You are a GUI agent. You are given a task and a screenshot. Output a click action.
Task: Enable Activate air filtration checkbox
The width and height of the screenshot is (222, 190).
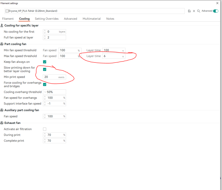click(x=45, y=129)
